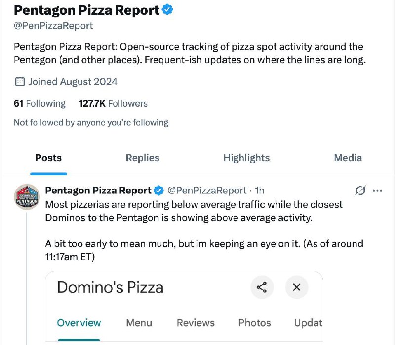Click the calendar icon beside Joined August 2024

(20, 82)
